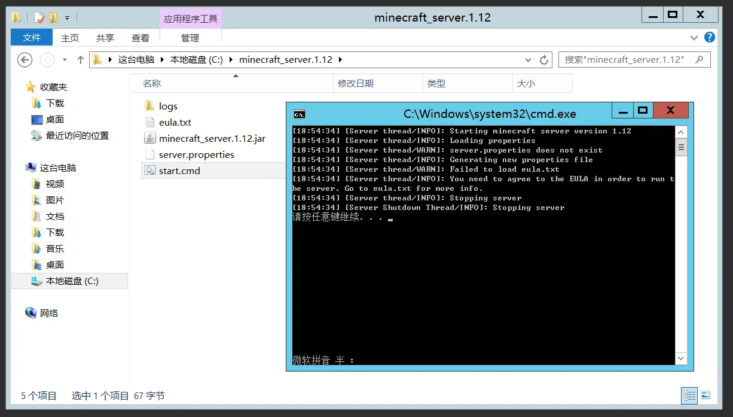Switch to the 共享 ribbon tab
Viewport: 733px width, 417px height.
click(x=105, y=38)
